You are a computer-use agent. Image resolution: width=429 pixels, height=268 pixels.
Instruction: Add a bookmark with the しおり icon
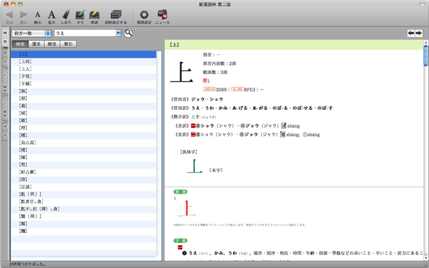[x=66, y=15]
